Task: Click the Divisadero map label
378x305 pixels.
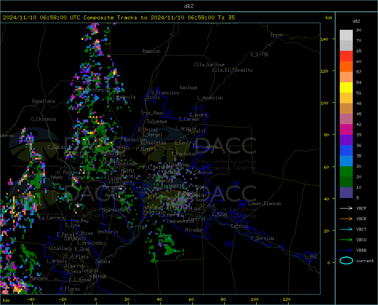Action: (x=205, y=146)
